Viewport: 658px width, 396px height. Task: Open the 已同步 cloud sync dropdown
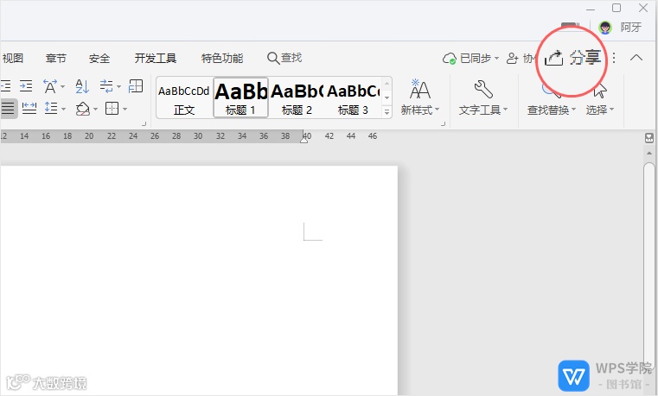[x=471, y=58]
